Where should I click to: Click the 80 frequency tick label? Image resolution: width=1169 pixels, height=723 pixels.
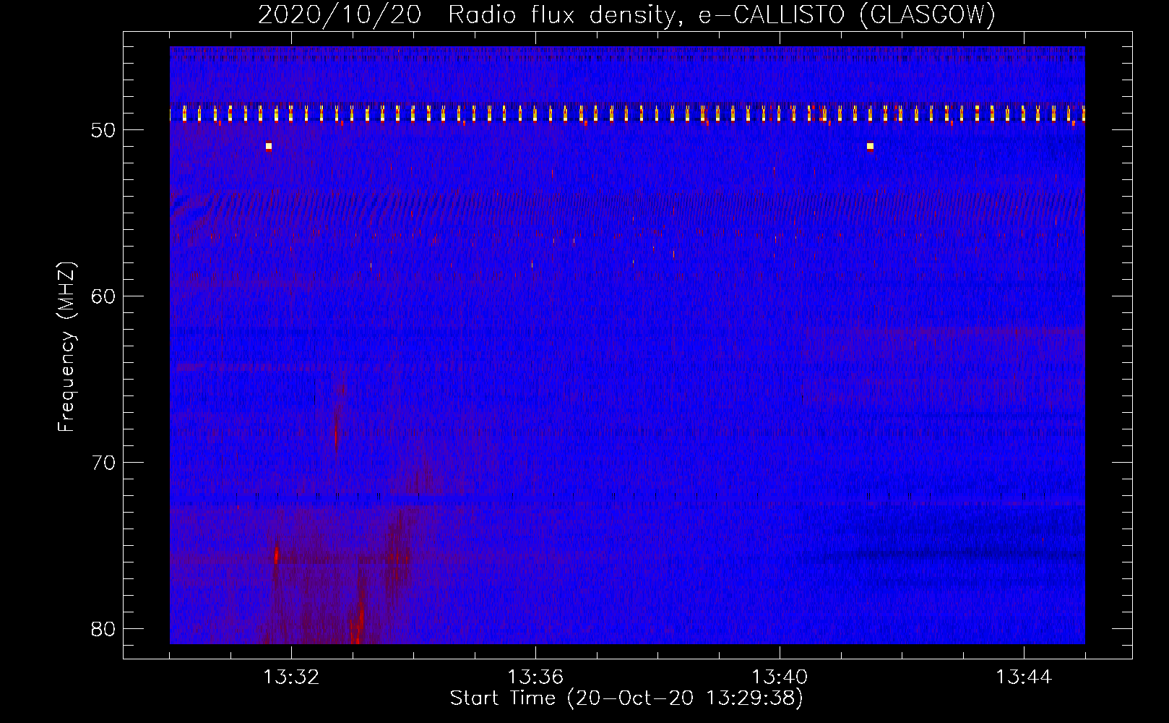104,629
